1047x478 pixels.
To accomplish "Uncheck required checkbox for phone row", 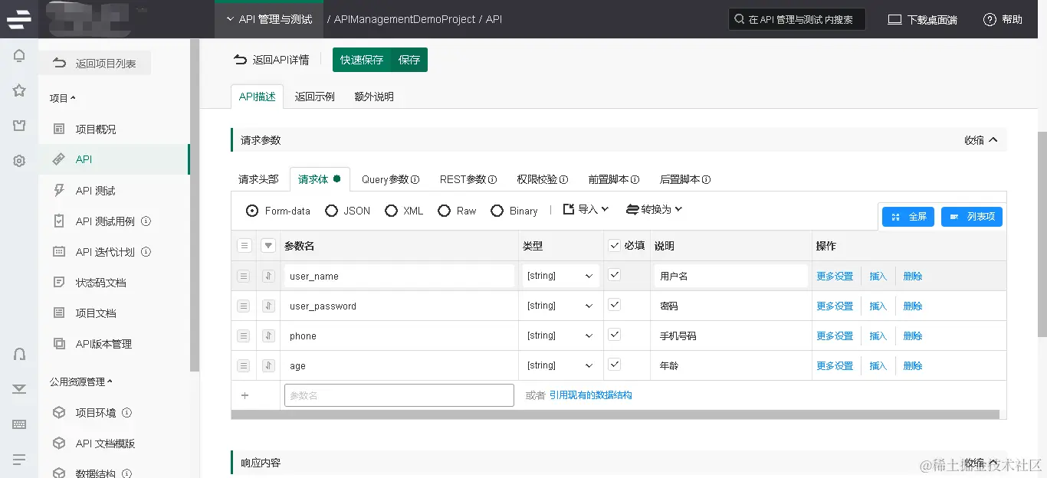I will (614, 335).
